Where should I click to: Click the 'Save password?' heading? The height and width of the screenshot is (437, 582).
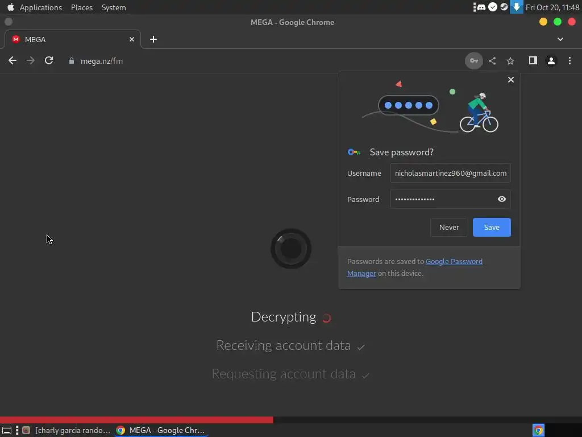[x=402, y=152]
